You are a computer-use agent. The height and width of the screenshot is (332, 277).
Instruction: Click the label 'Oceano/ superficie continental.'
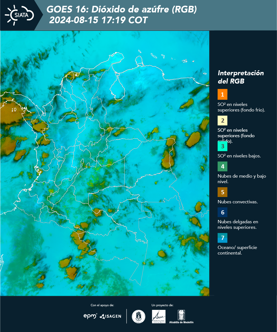[x=237, y=250]
